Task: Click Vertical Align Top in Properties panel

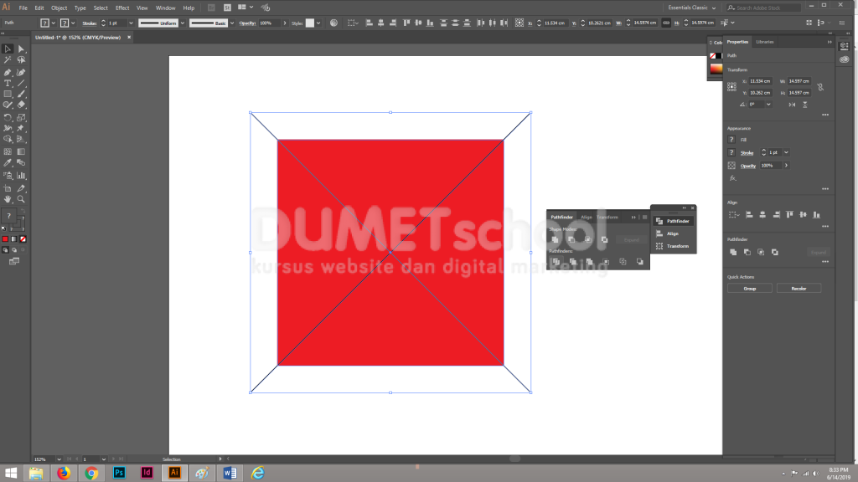Action: [789, 215]
